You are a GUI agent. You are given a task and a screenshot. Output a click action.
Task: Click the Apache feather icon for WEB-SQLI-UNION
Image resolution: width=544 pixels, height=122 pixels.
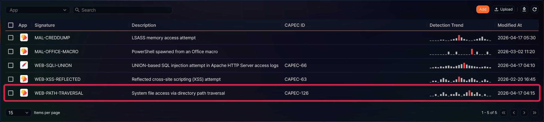pos(24,65)
